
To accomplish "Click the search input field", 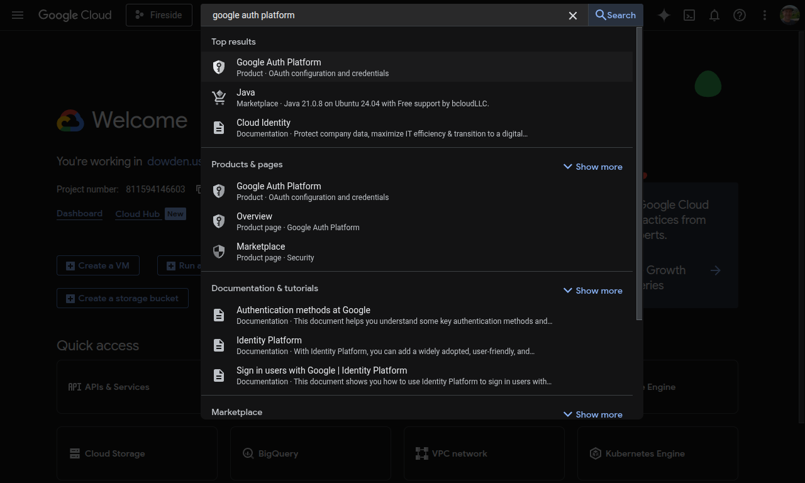I will (x=384, y=15).
